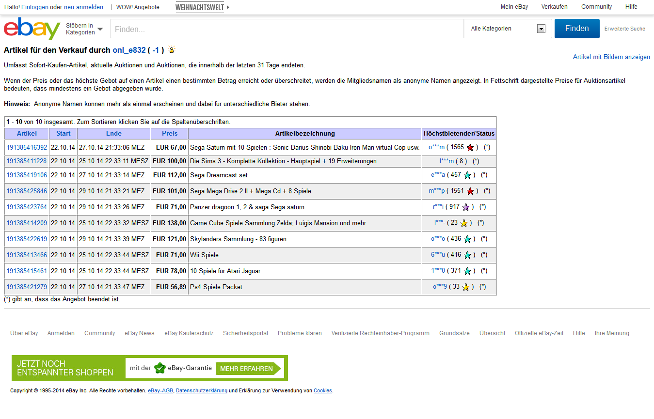654x419 pixels.
Task: Sort table by Ende column
Action: 114,134
